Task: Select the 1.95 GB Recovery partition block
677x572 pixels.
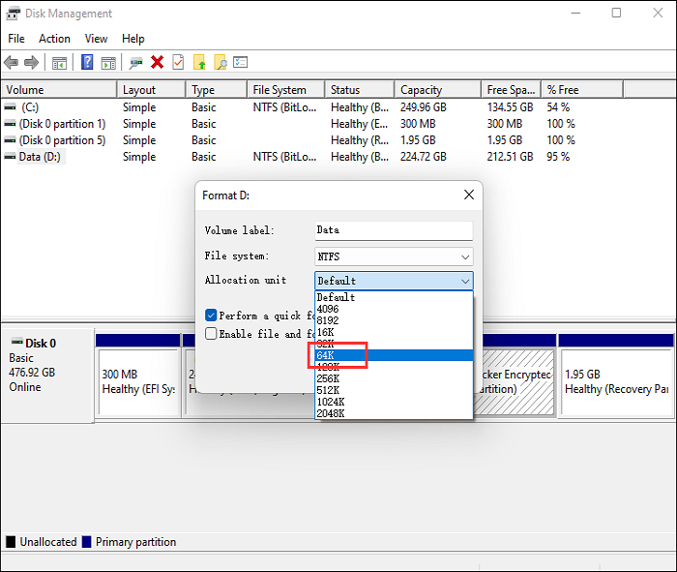Action: [617, 382]
